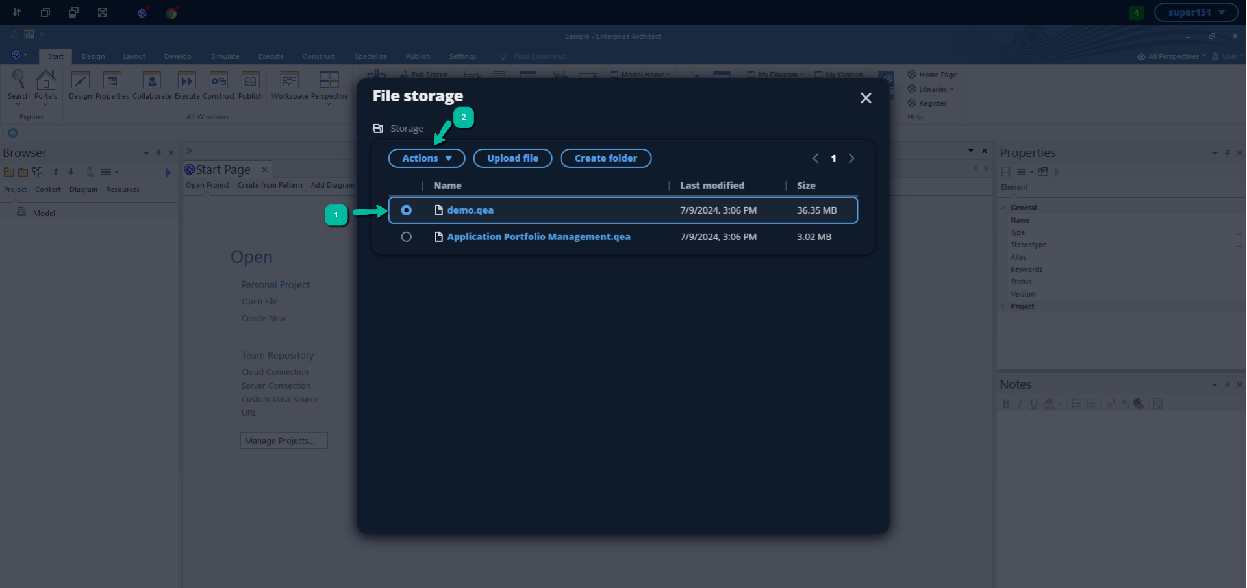Click the Collaborate ribbon icon
The image size is (1247, 588).
[x=152, y=86]
